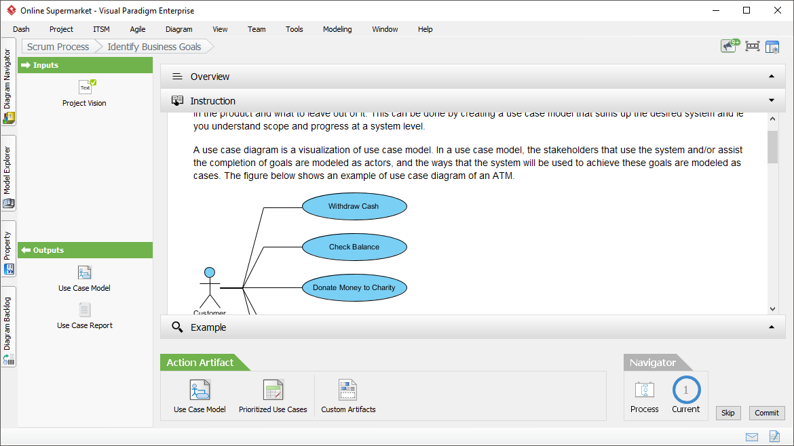Expand the Example section arrow
The width and height of the screenshot is (794, 446).
[x=771, y=327]
